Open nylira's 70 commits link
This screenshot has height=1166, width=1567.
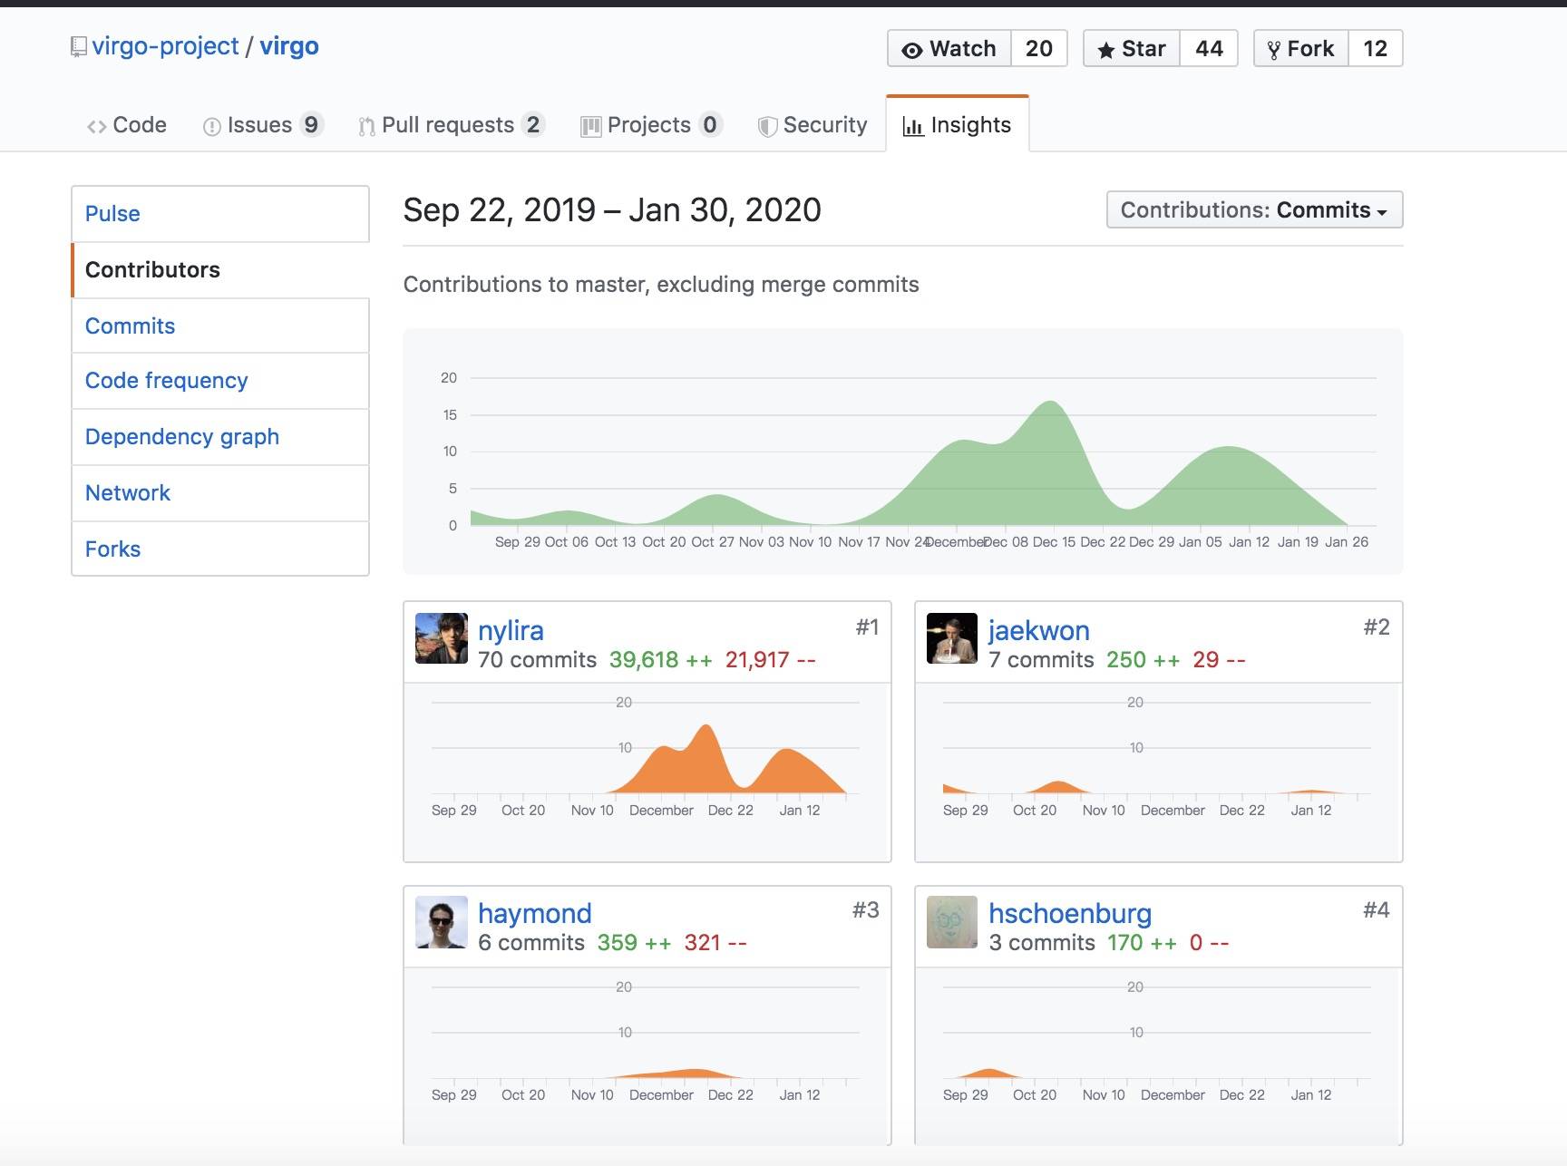click(538, 660)
